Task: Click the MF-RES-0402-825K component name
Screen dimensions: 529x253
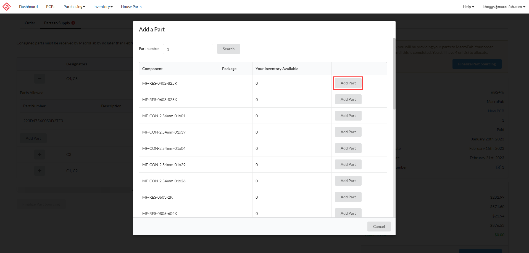Action: click(x=160, y=83)
